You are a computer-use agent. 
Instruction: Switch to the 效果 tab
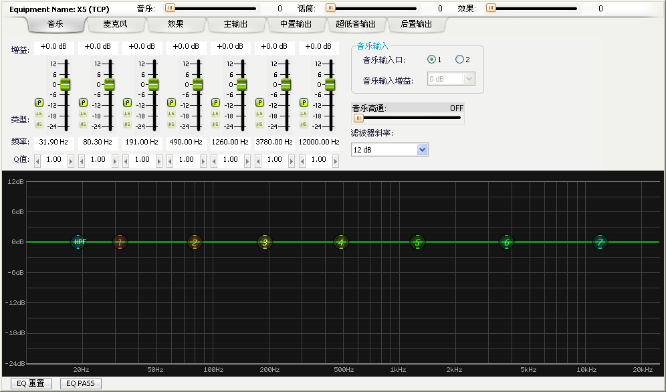[x=175, y=24]
